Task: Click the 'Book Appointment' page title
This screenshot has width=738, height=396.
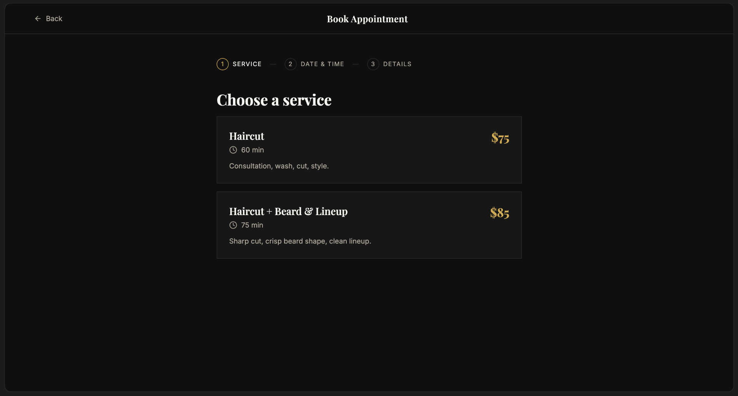Action: (x=367, y=19)
